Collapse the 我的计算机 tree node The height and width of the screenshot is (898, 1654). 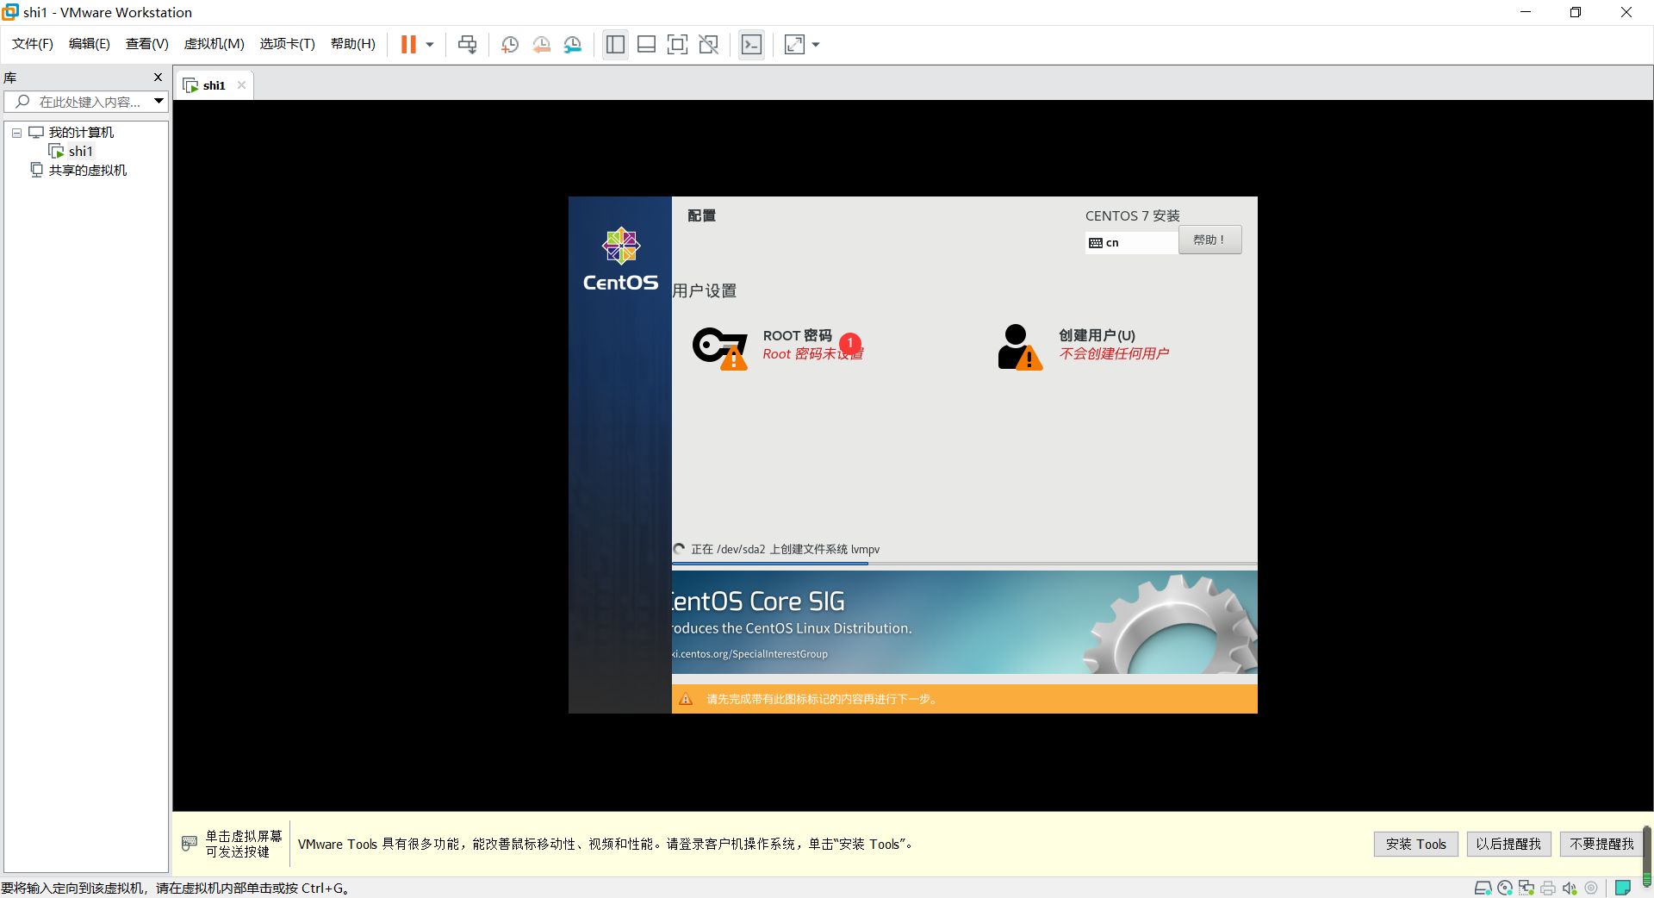(x=16, y=133)
